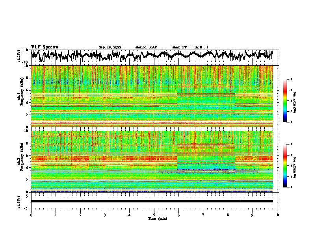Click the ch.2 "Frequency (kHz)" axis label
Screen dimensions: 312x241
22,157
